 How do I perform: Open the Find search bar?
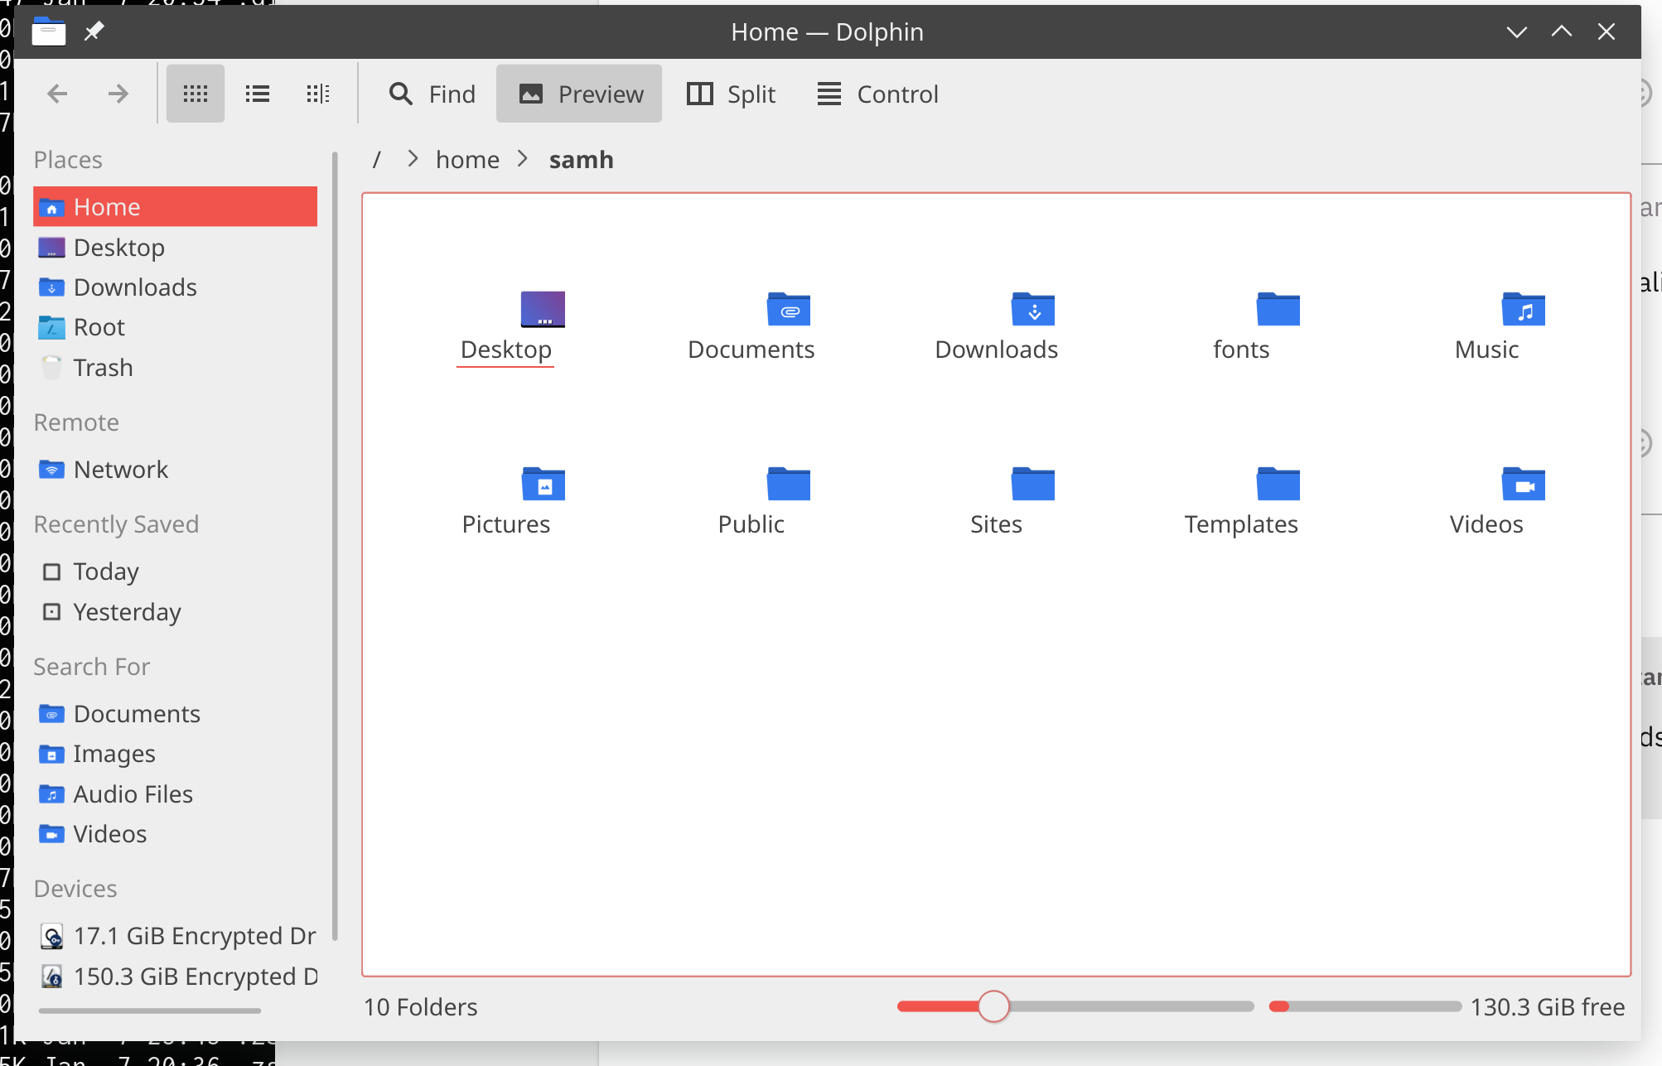coord(432,94)
